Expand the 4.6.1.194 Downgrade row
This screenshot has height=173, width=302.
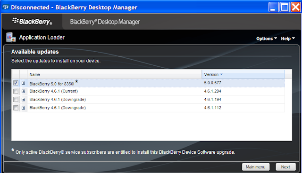pyautogui.click(x=24, y=100)
